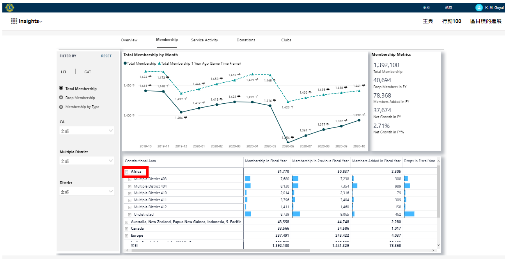
Task: Click the RESET filter button
Action: tap(106, 56)
